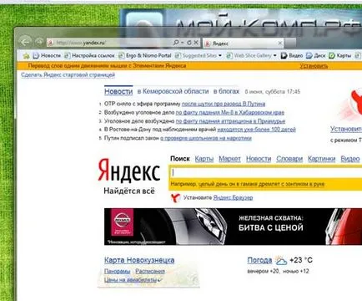Click Сделать Яндекс стартовой страницей link
This screenshot has width=362, height=301.
pos(68,74)
